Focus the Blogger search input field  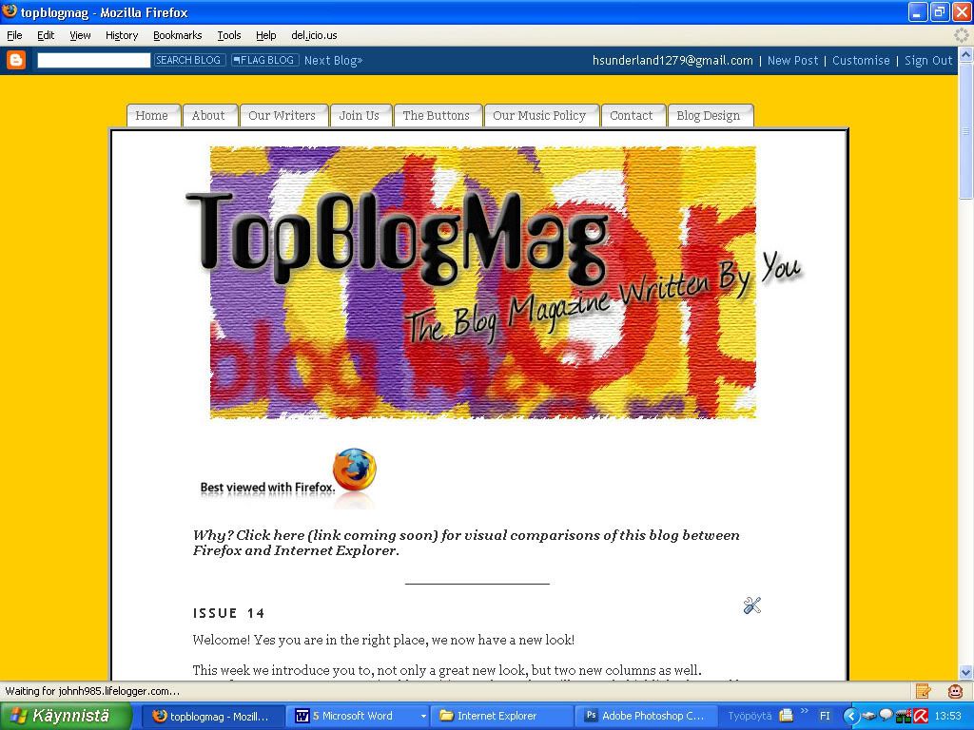94,60
